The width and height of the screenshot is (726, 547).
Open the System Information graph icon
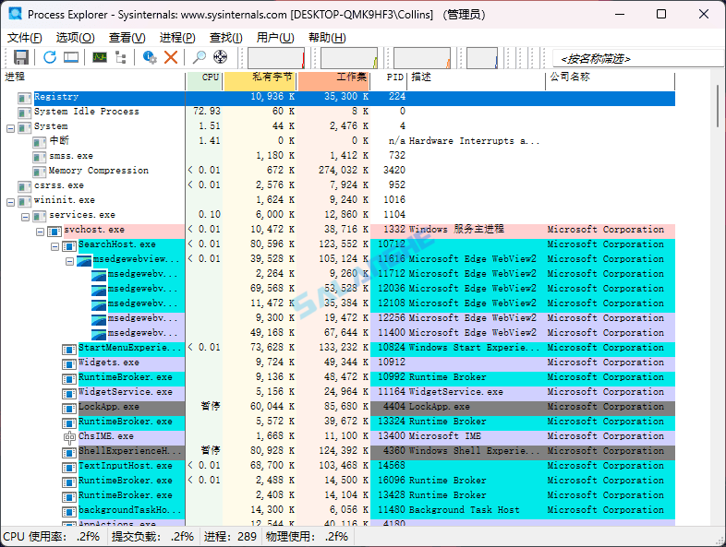pyautogui.click(x=100, y=57)
